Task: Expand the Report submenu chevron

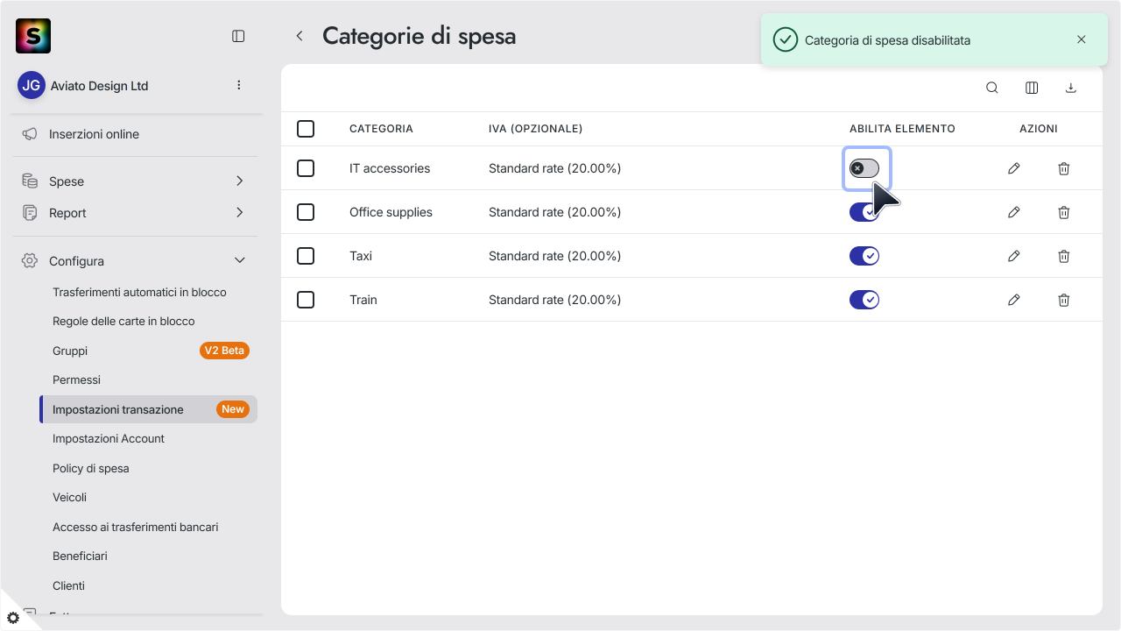Action: click(239, 213)
